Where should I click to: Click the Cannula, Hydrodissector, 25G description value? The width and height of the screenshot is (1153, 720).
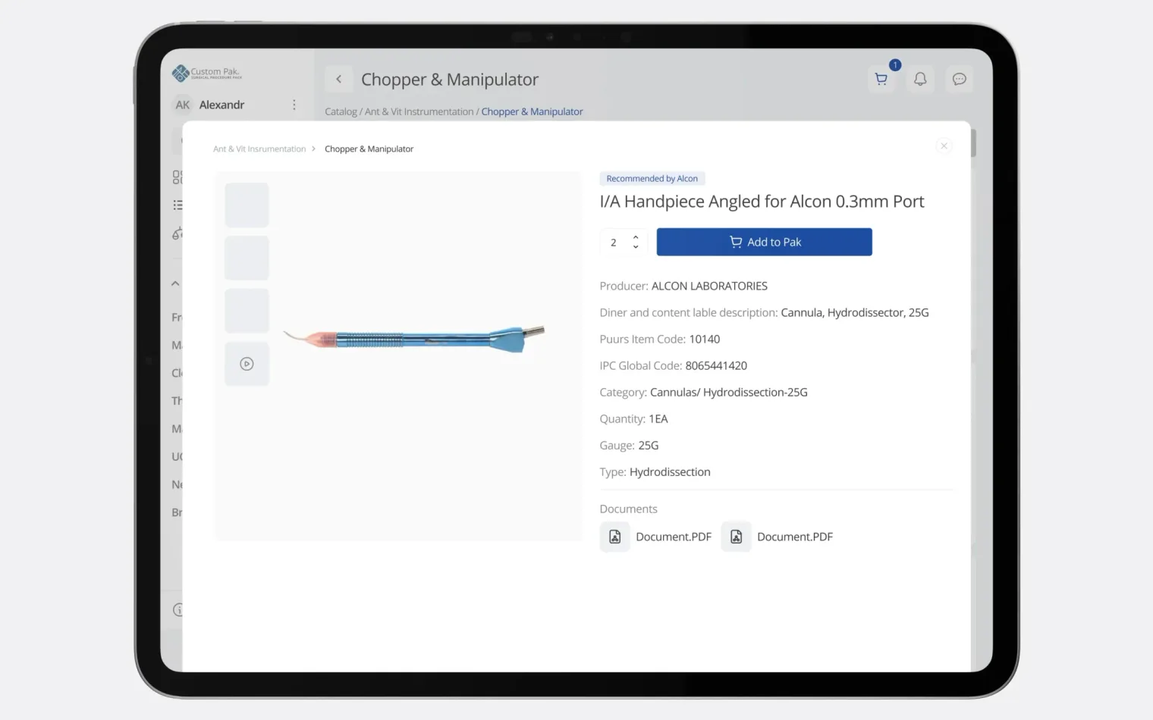click(855, 312)
